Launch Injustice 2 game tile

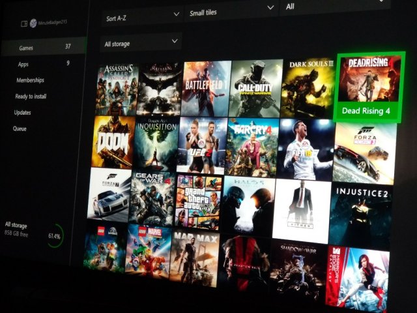[x=360, y=216]
